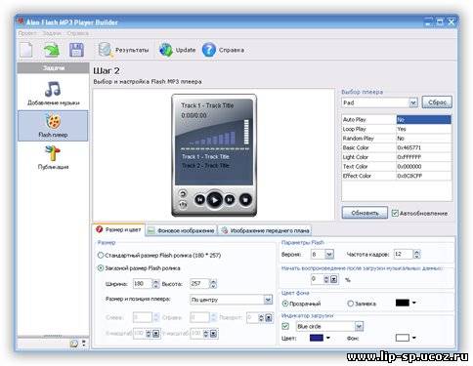Expand the Выбор плеера Pad dropdown
Screen dimensions: 473x366
413,102
